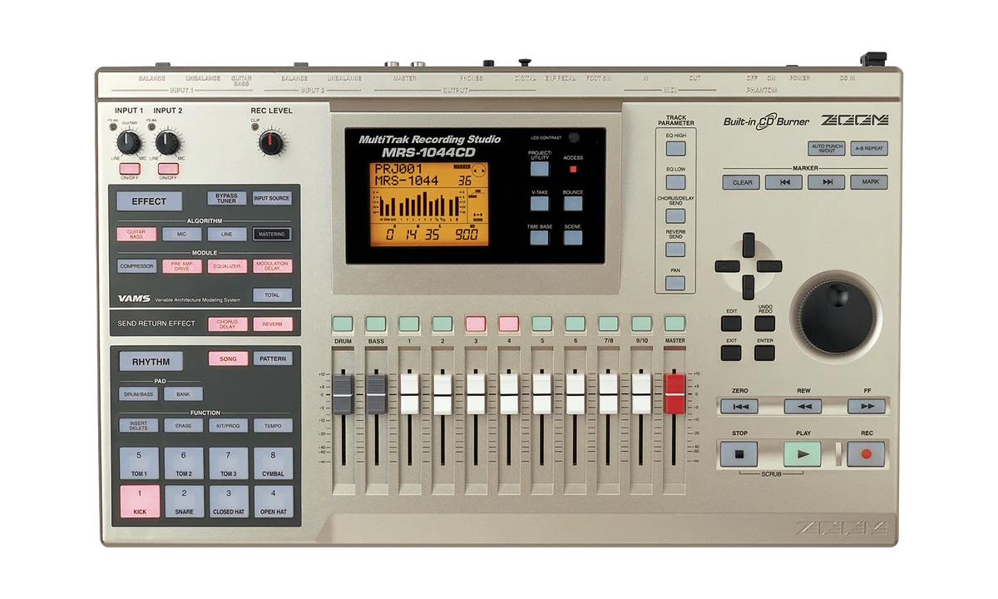This screenshot has height=599, width=998.
Task: Click the cursor up key
Action: (x=748, y=245)
